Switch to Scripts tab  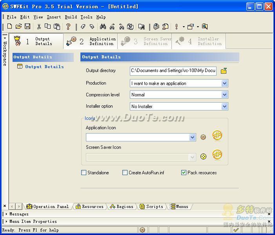151,207
